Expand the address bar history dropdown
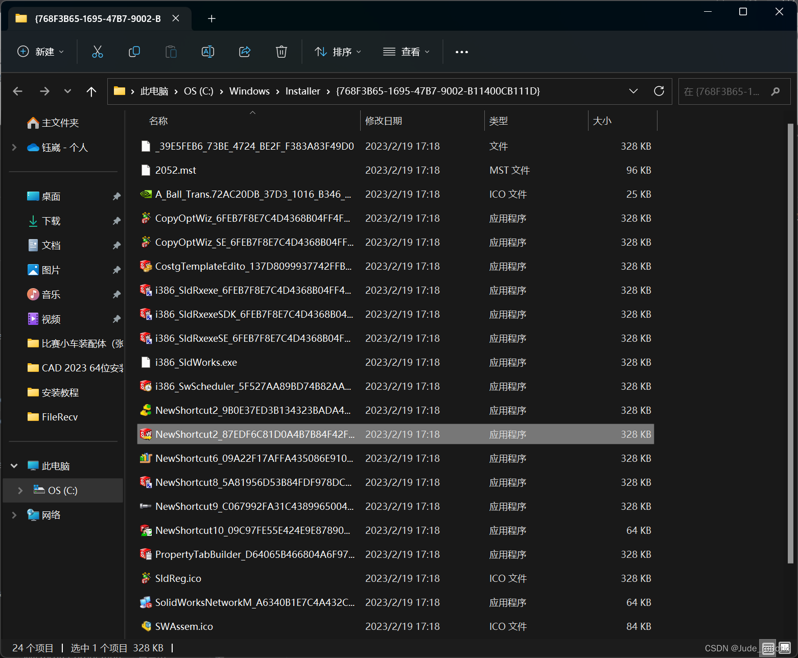 pos(633,91)
